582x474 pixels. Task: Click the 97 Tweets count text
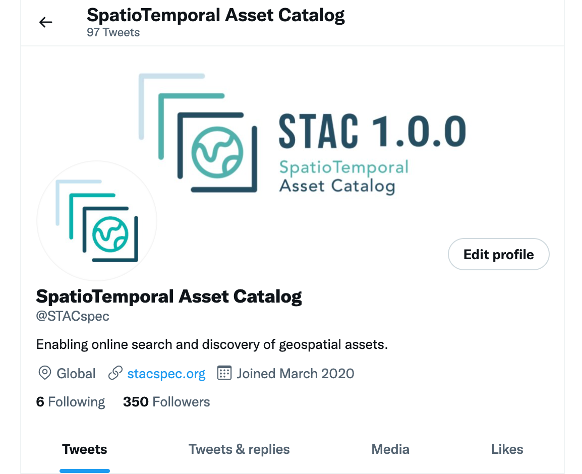click(113, 33)
